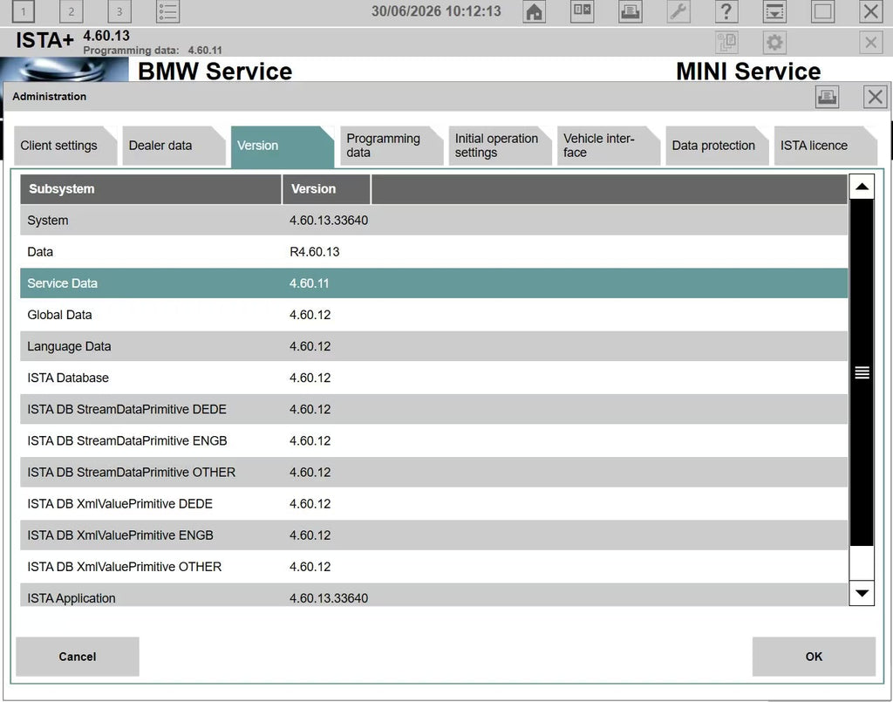Click the version value R4.60.13
Image resolution: width=893 pixels, height=702 pixels.
click(x=314, y=252)
